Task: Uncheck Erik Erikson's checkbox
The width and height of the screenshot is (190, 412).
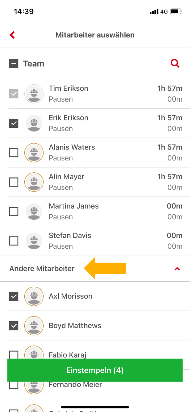Action: coord(14,123)
